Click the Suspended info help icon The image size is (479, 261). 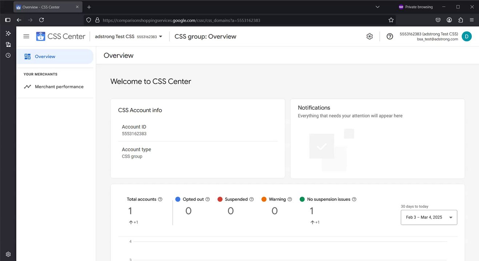250,199
